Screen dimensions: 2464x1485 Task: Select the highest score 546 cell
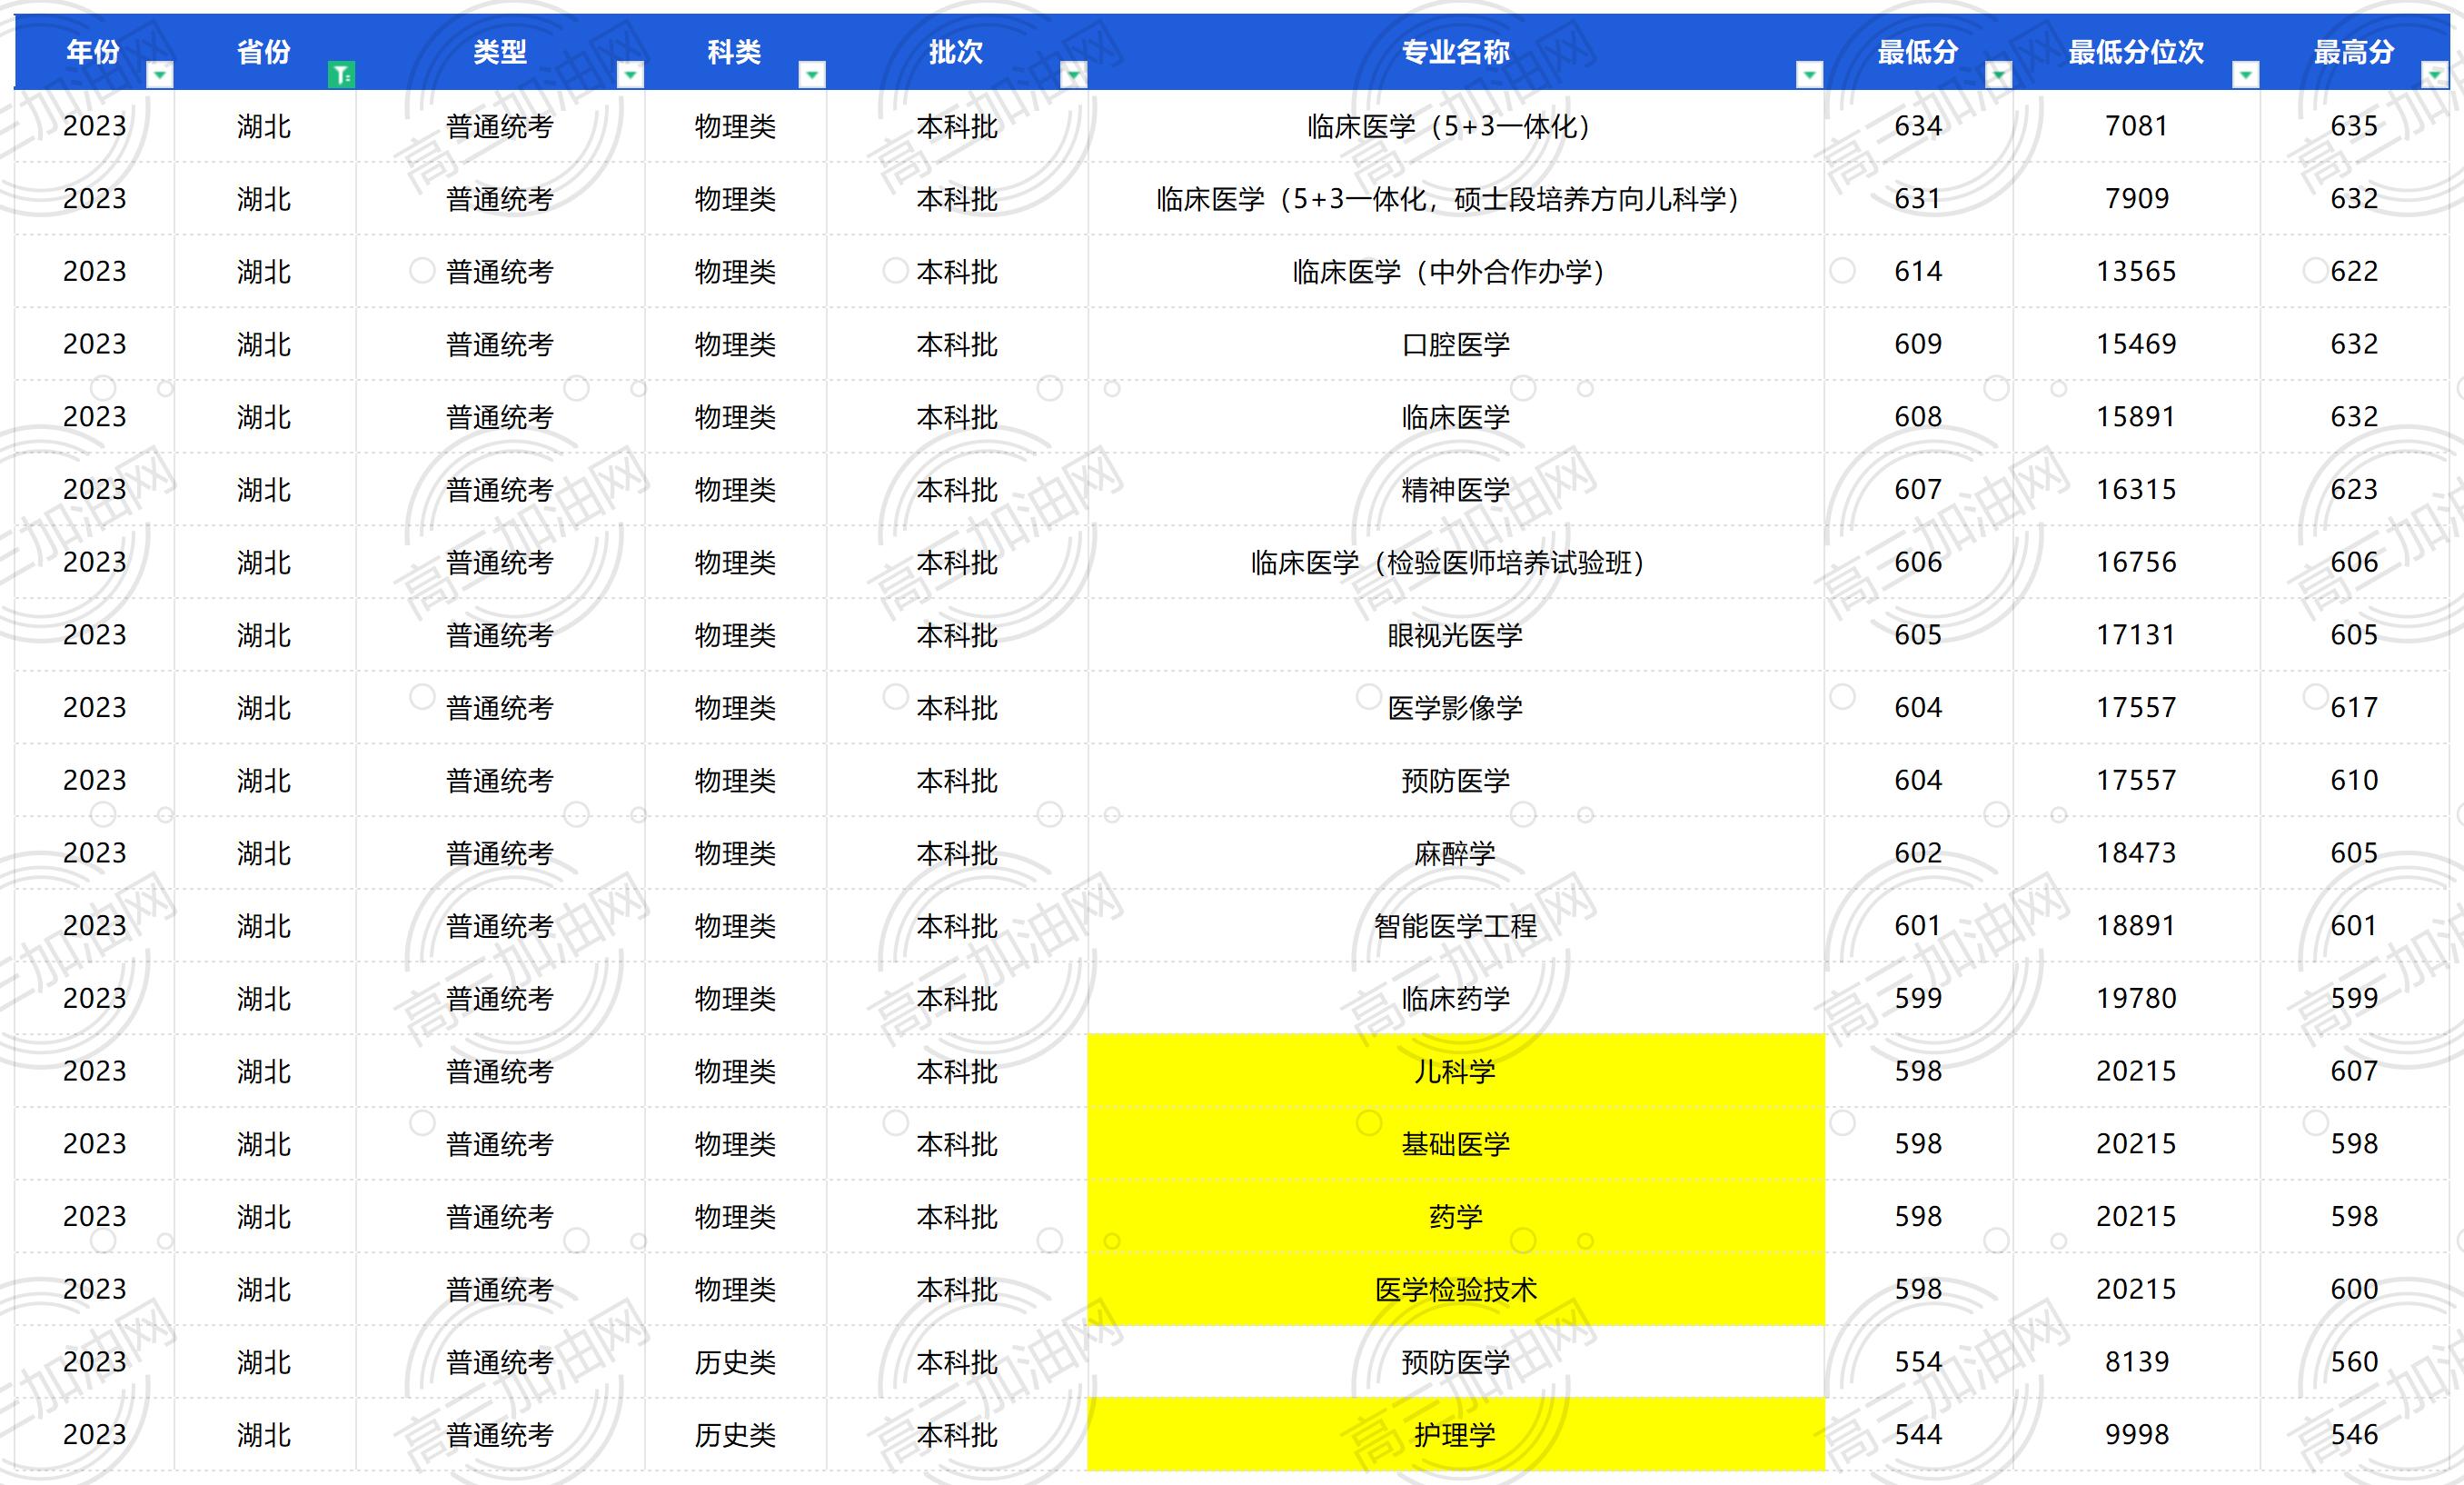(2354, 1435)
